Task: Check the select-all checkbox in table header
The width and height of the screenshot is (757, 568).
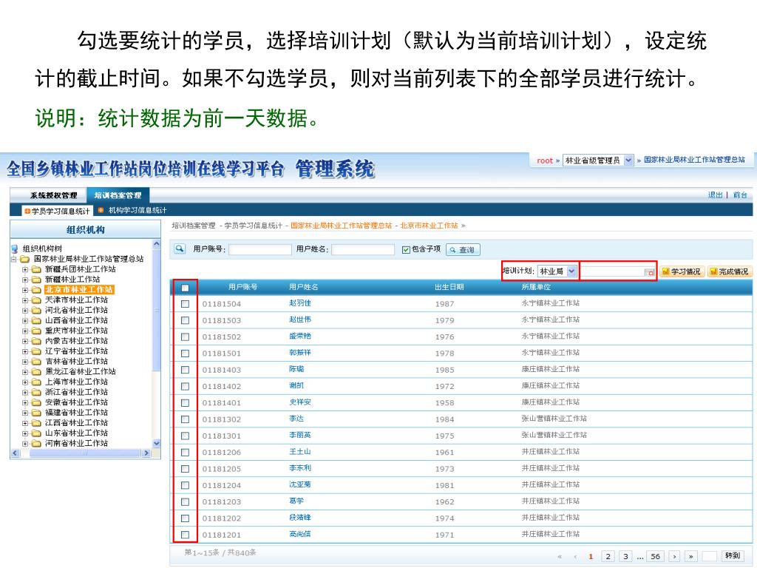Action: [x=185, y=288]
